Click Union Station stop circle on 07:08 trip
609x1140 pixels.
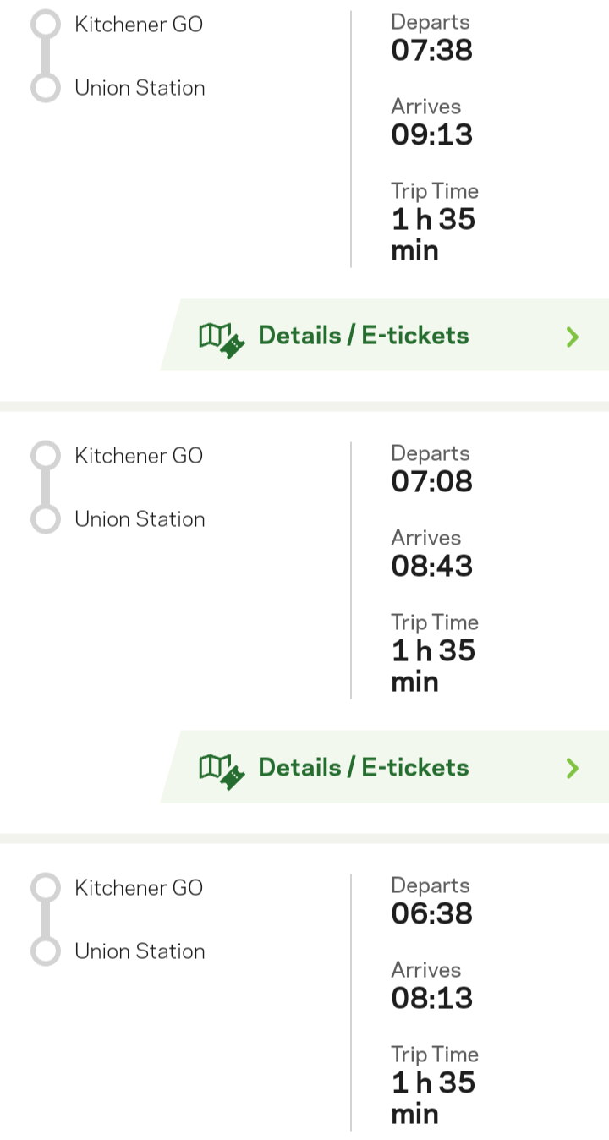point(46,519)
